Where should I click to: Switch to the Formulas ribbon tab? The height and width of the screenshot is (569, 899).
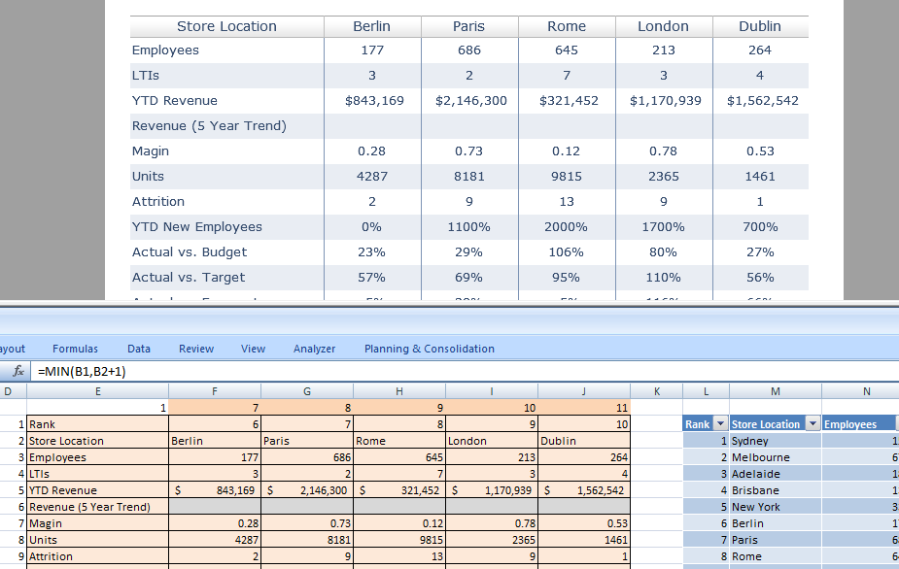(x=75, y=349)
